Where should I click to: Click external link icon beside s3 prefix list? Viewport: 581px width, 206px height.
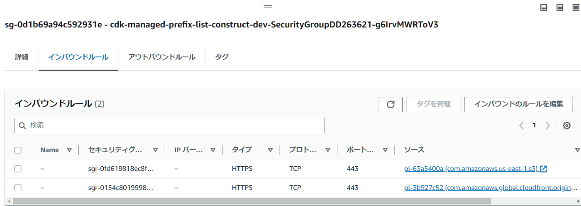click(x=543, y=169)
